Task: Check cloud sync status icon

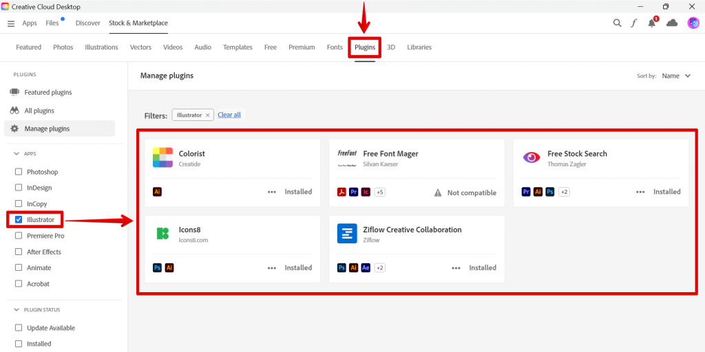Action: click(672, 23)
